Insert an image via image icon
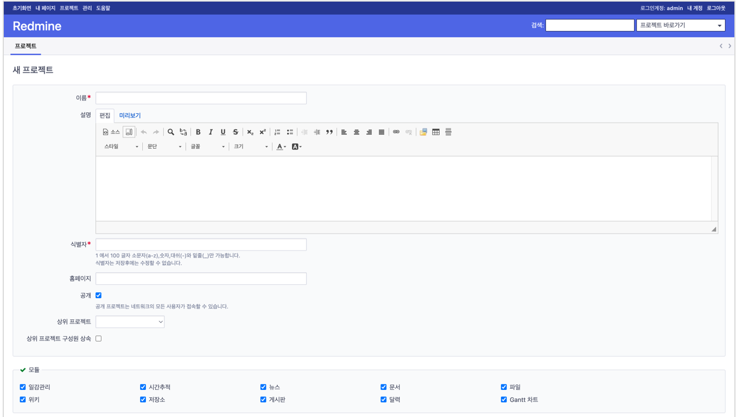 tap(423, 132)
